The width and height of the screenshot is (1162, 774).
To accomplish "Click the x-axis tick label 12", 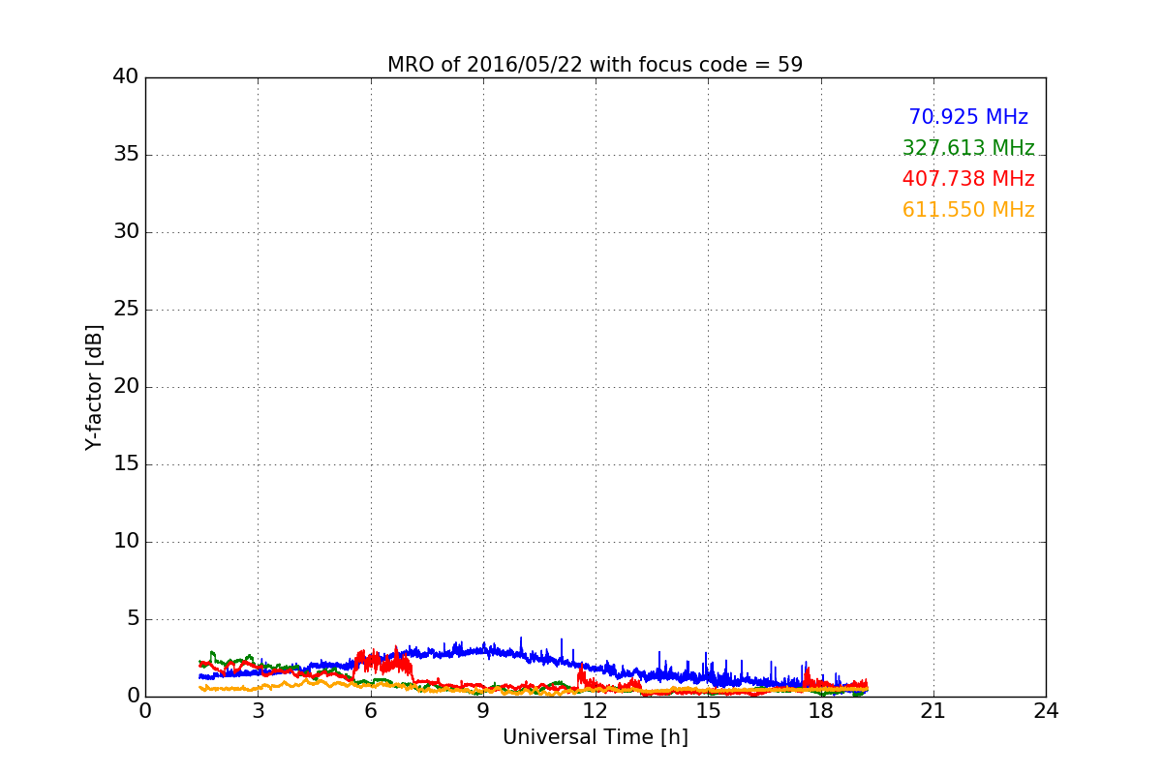I will pos(596,711).
